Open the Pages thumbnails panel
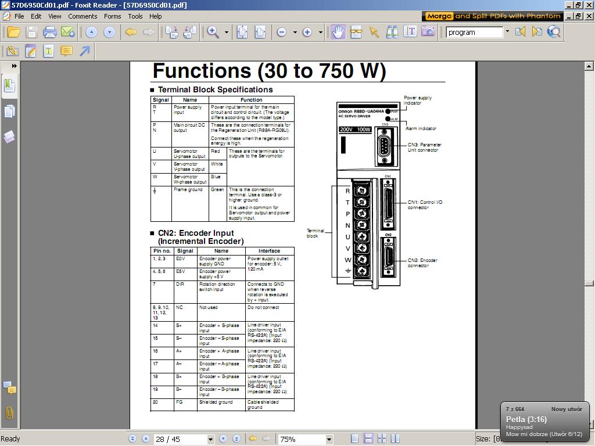This screenshot has height=446, width=595. point(9,111)
